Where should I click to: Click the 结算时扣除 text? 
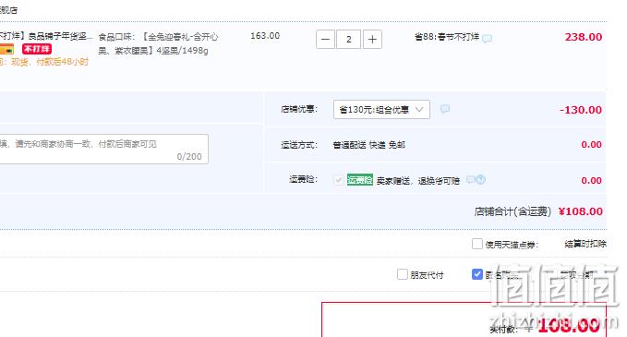point(585,244)
